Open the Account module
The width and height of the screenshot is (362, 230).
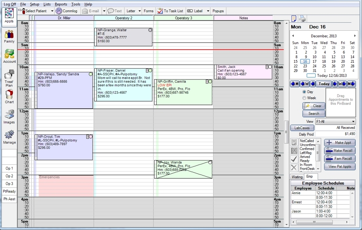coord(9,56)
